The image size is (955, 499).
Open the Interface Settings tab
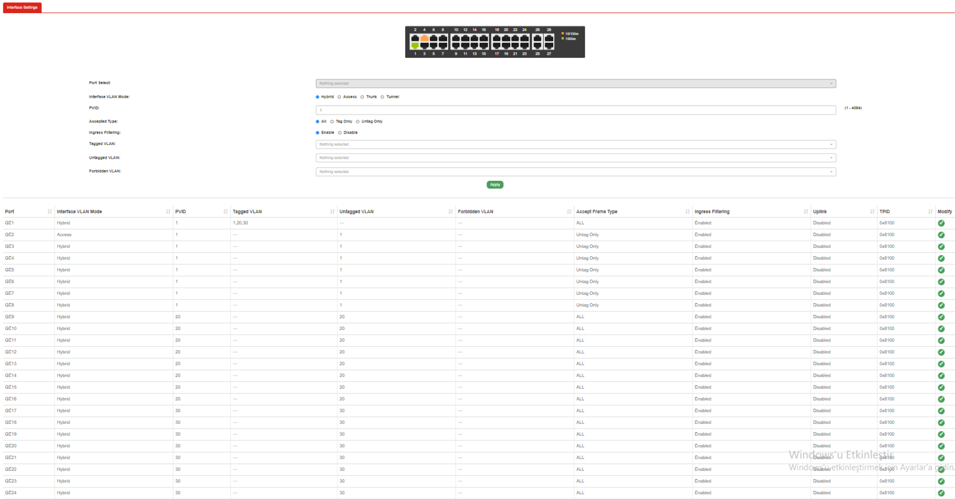[x=22, y=8]
